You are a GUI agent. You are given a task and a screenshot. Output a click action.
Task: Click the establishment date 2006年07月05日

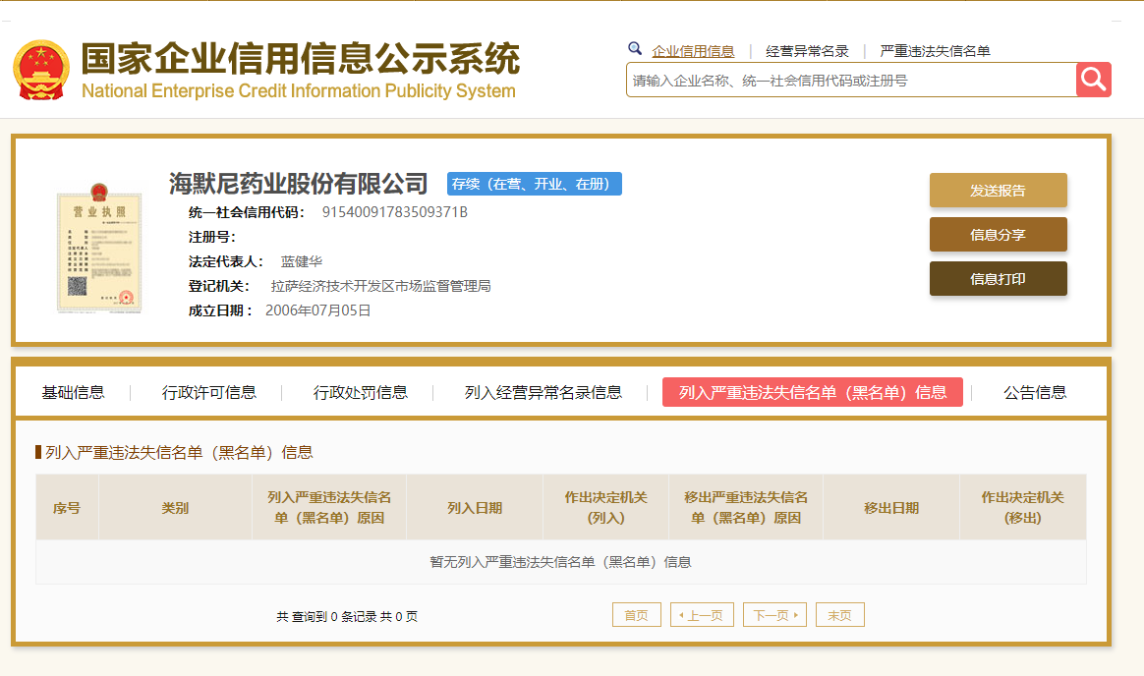coord(318,310)
